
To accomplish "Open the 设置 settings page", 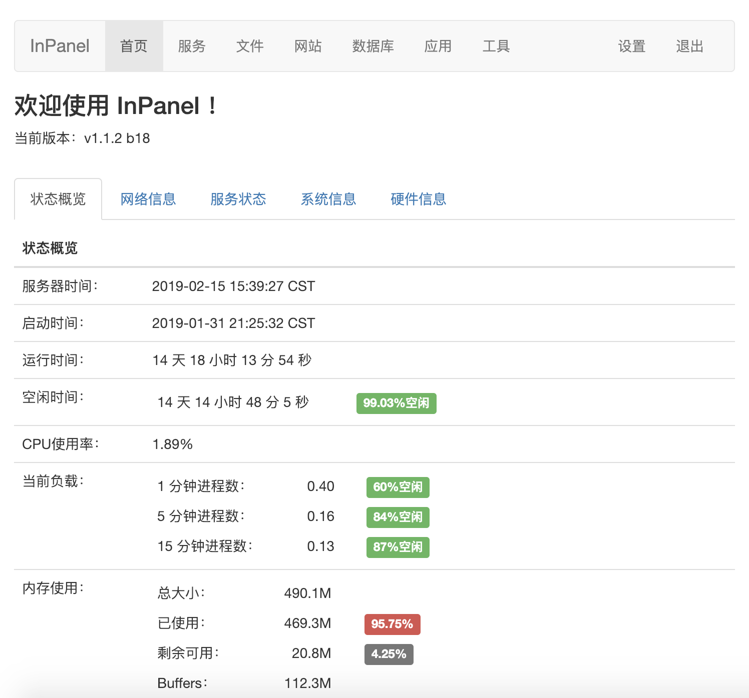I will [631, 46].
